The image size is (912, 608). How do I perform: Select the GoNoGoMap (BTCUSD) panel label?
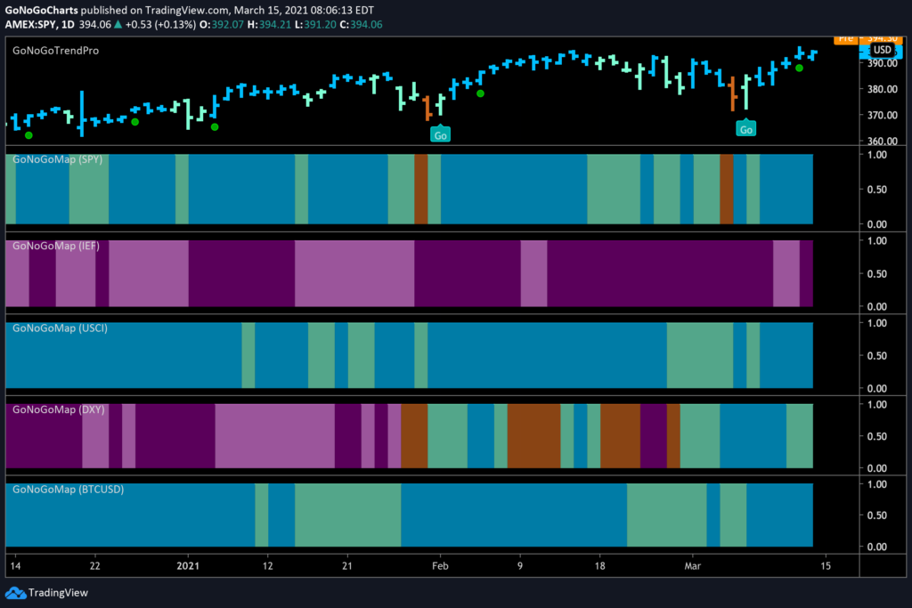[68, 490]
